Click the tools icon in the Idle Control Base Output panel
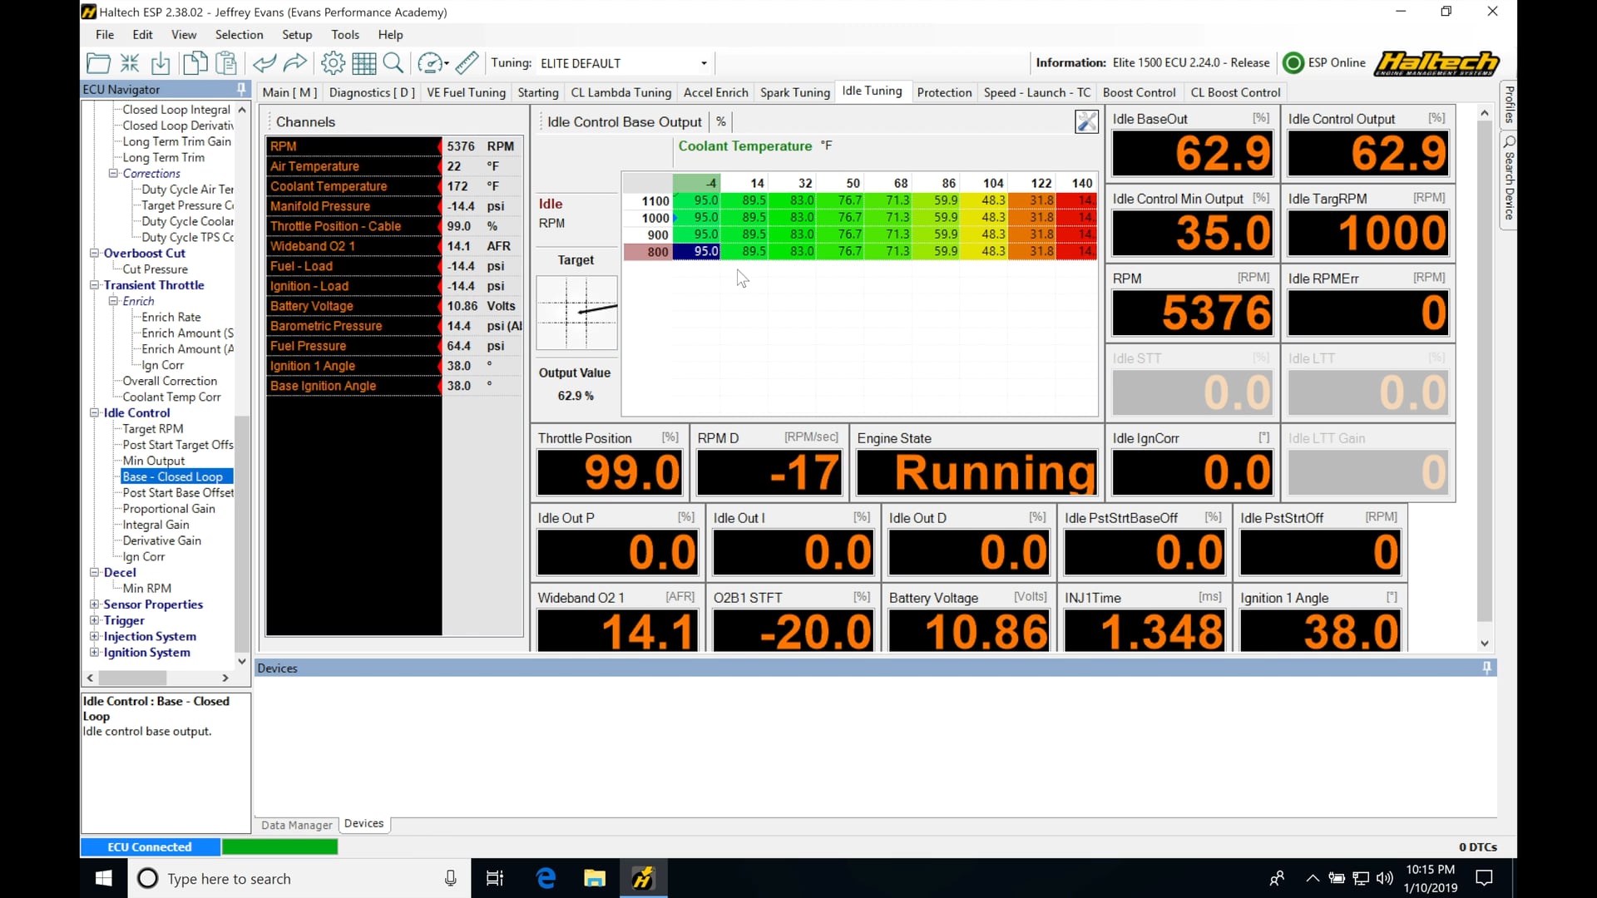 click(x=1086, y=122)
